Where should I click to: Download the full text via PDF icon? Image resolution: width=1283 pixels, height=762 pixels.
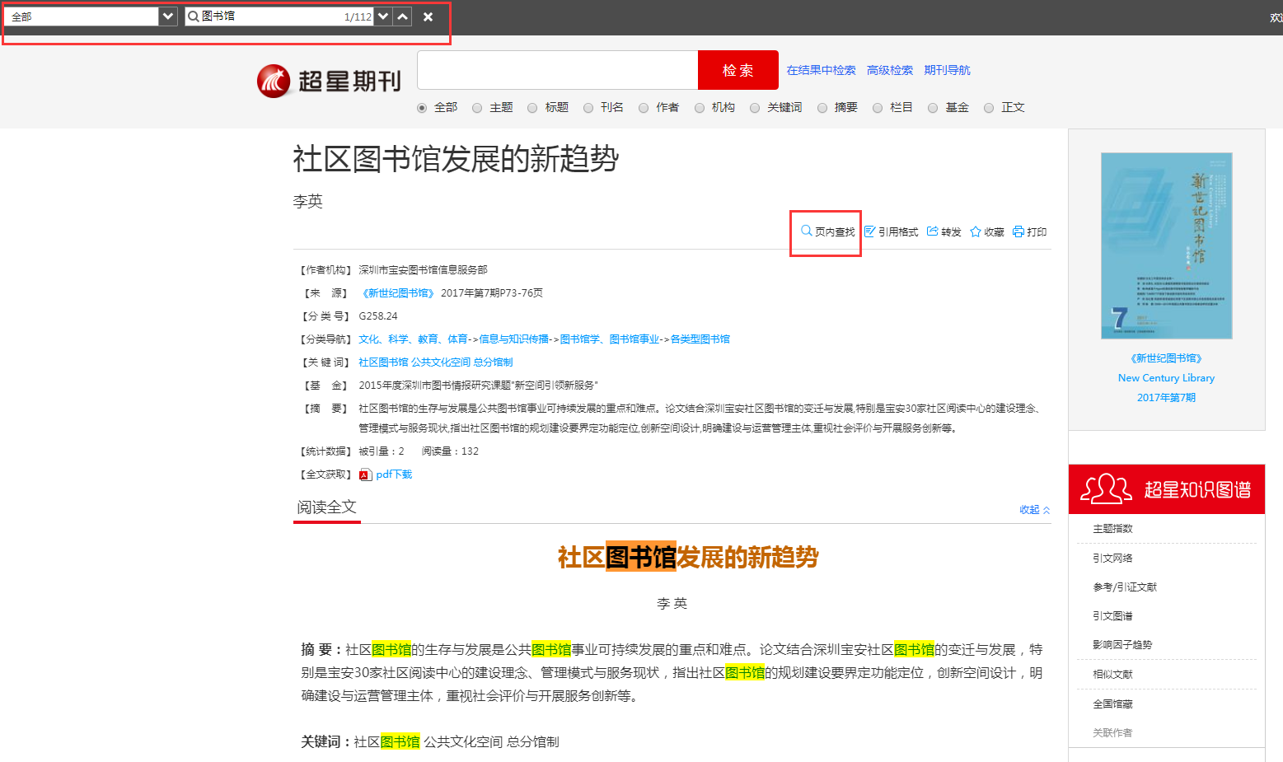368,474
